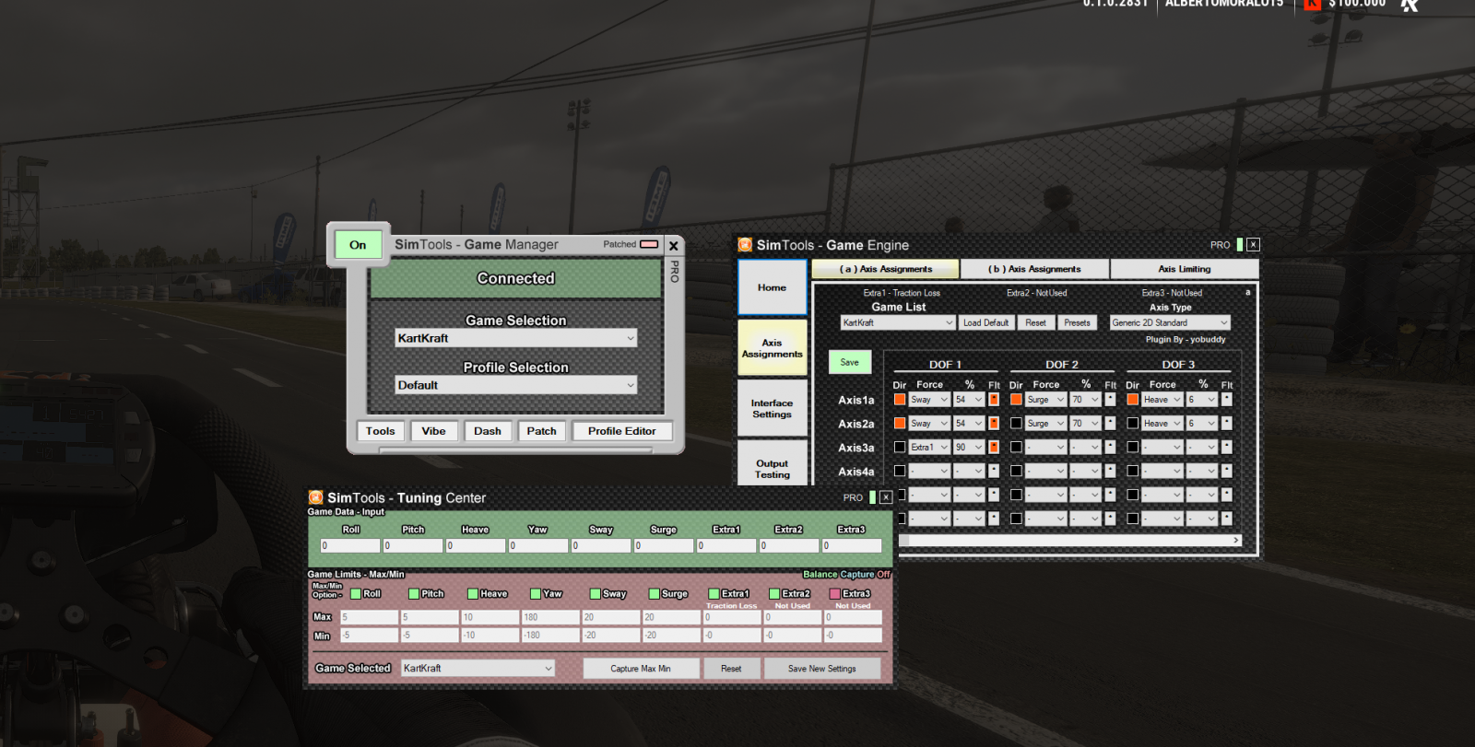Open Output Testing section in Game Engine
This screenshot has width=1475, height=747.
pyautogui.click(x=773, y=464)
